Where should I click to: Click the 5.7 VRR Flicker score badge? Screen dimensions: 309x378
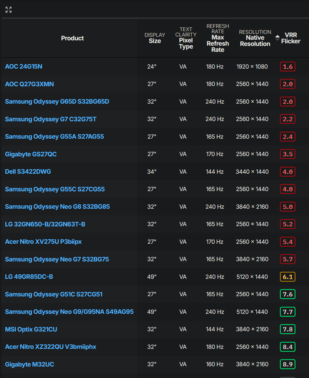coord(288,259)
